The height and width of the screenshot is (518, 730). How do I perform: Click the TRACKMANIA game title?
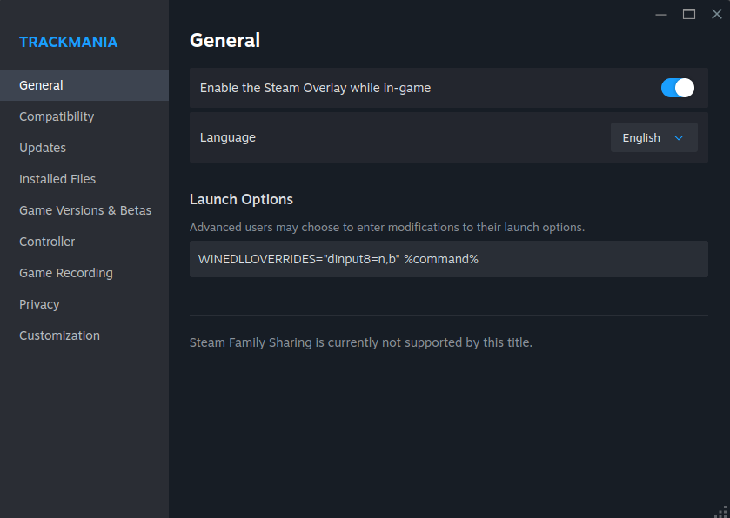point(69,42)
